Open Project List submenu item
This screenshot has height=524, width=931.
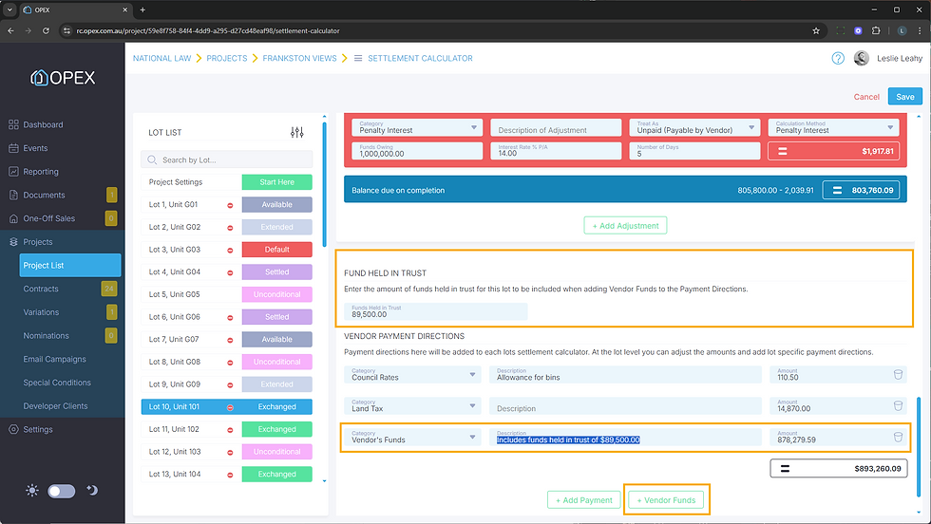(x=70, y=265)
